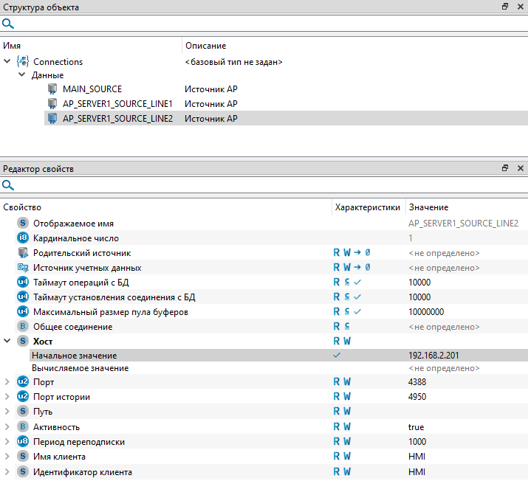Click the MAIN_SOURCE source icon
Screen dimensions: 528x481
[52, 89]
